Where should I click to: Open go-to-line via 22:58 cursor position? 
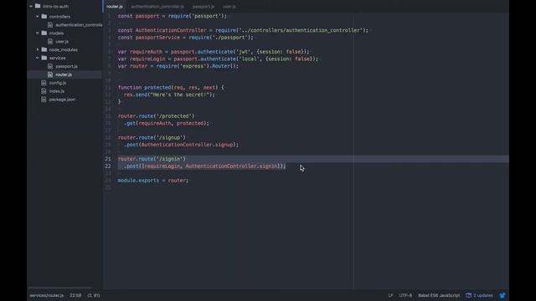(x=75, y=295)
